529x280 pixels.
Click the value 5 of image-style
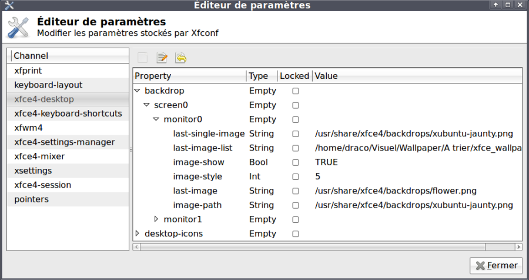pos(317,176)
